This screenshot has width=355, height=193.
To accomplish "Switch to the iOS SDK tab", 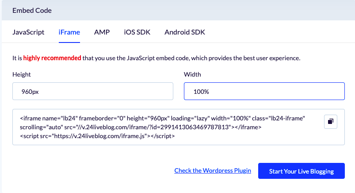I will click(137, 32).
